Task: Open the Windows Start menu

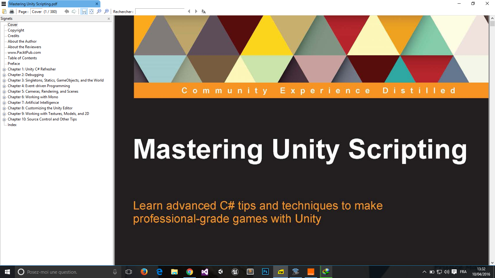Action: pos(7,272)
